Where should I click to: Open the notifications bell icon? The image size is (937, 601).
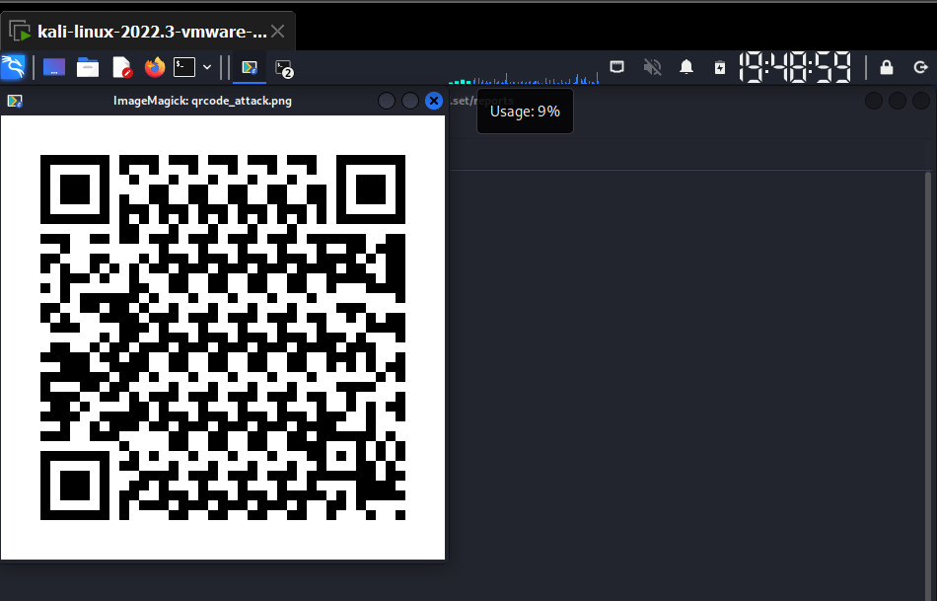click(x=686, y=67)
